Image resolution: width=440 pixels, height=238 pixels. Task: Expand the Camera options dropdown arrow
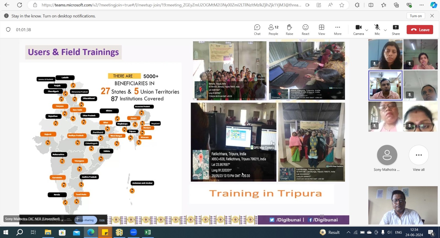click(x=367, y=30)
